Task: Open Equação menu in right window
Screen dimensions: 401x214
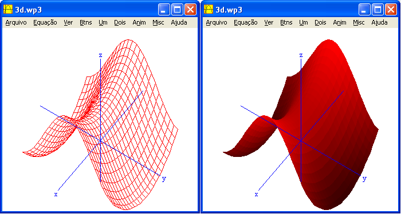Action: pyautogui.click(x=246, y=23)
